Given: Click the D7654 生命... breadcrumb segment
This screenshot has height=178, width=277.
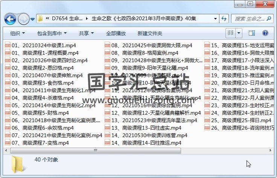Looking at the screenshot, I should [x=67, y=18].
